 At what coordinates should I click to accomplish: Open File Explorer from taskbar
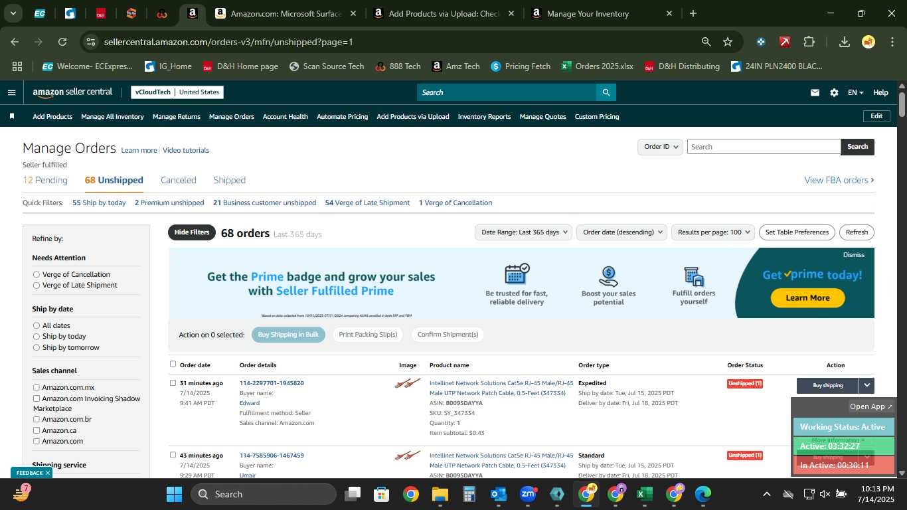[440, 494]
